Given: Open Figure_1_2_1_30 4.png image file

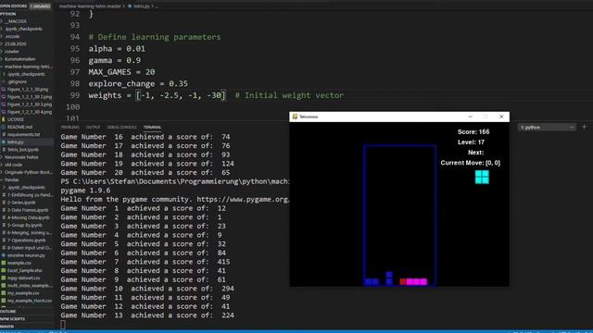Looking at the screenshot, I should point(30,112).
